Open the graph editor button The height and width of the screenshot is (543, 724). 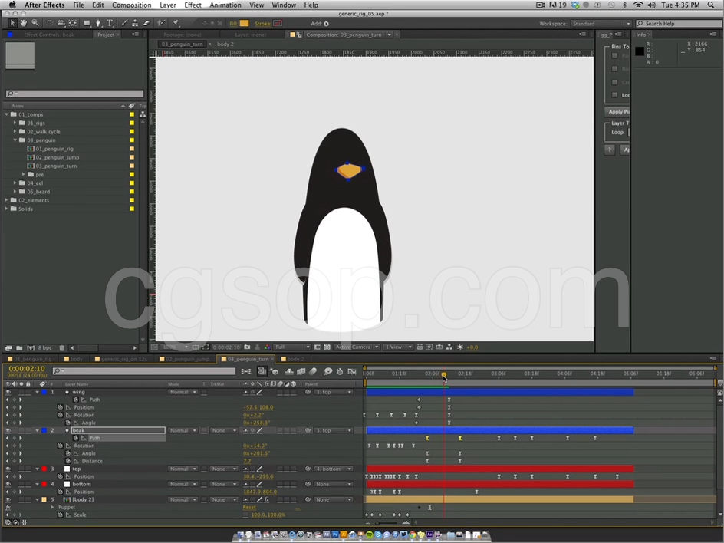coord(352,371)
